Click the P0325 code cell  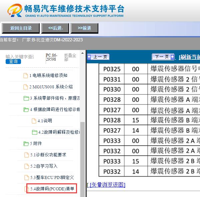tap(112, 69)
